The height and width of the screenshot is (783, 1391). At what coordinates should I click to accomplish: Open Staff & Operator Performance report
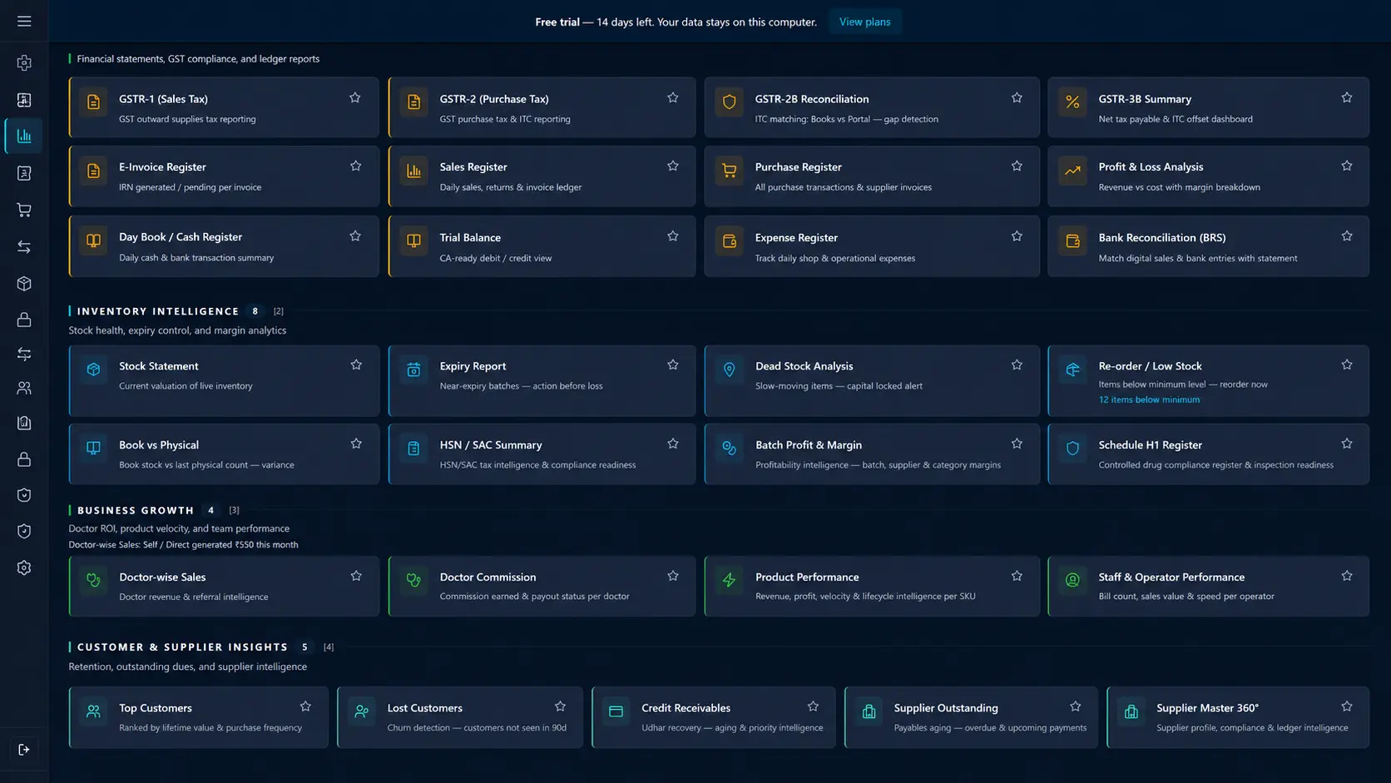click(x=1208, y=587)
